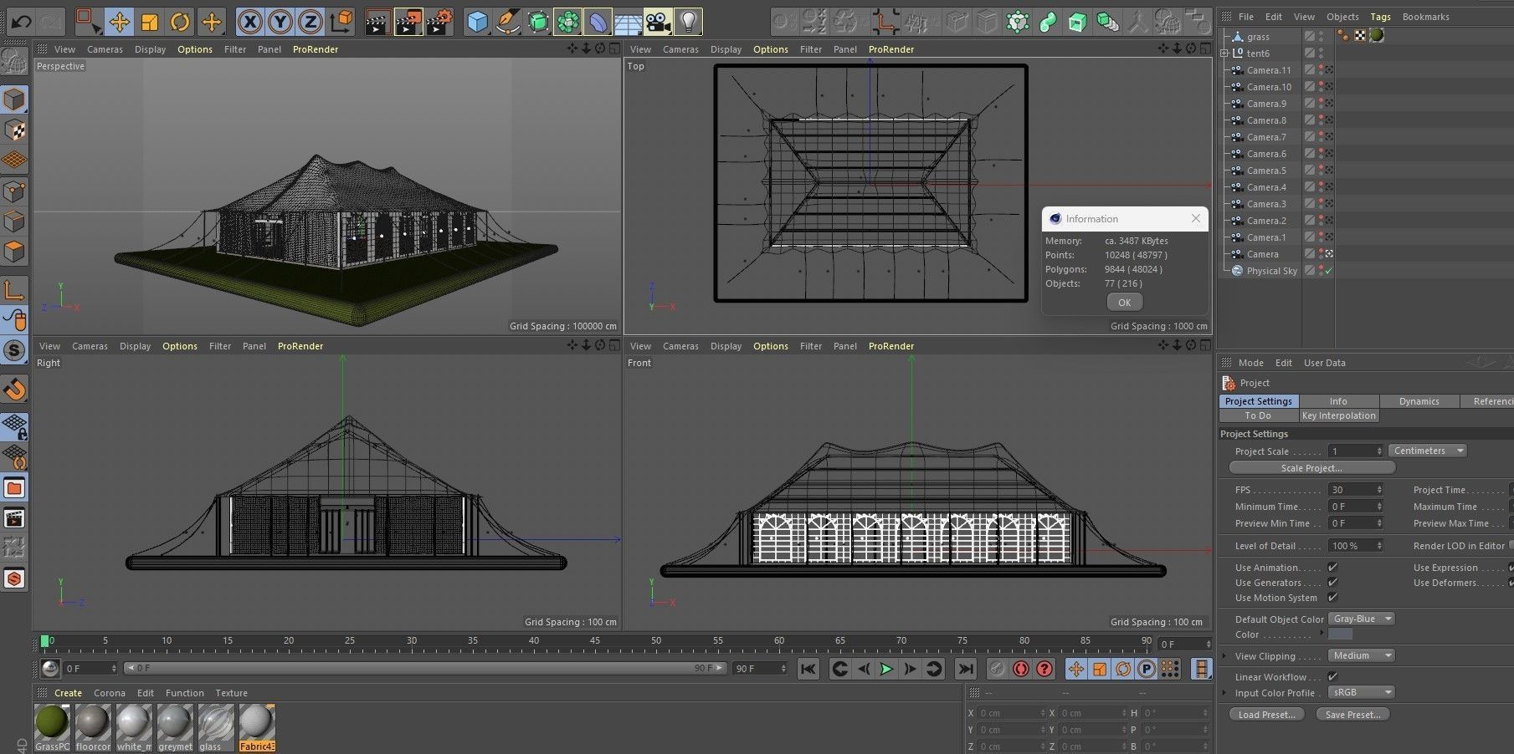Enable the Snap S icon
Image resolution: width=1514 pixels, height=754 pixels.
[x=14, y=350]
